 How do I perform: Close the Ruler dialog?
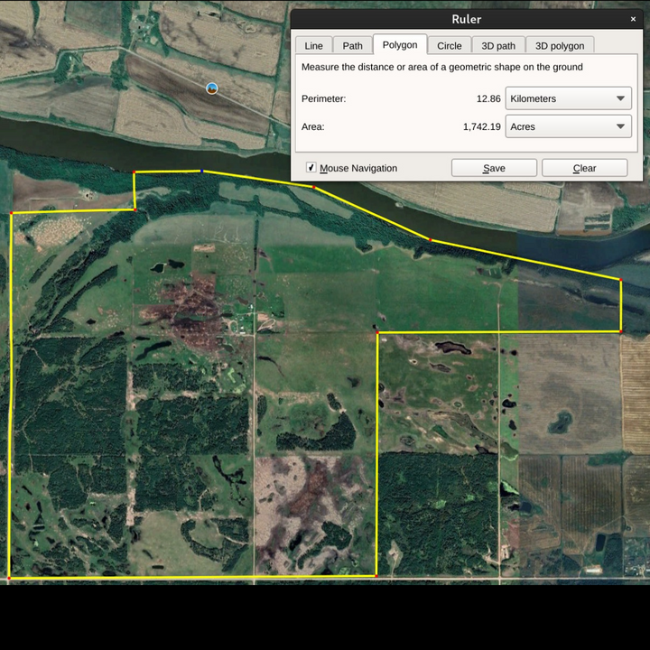click(633, 19)
